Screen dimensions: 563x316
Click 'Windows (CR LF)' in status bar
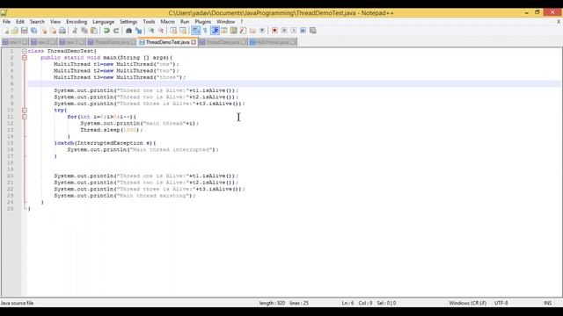(467, 303)
